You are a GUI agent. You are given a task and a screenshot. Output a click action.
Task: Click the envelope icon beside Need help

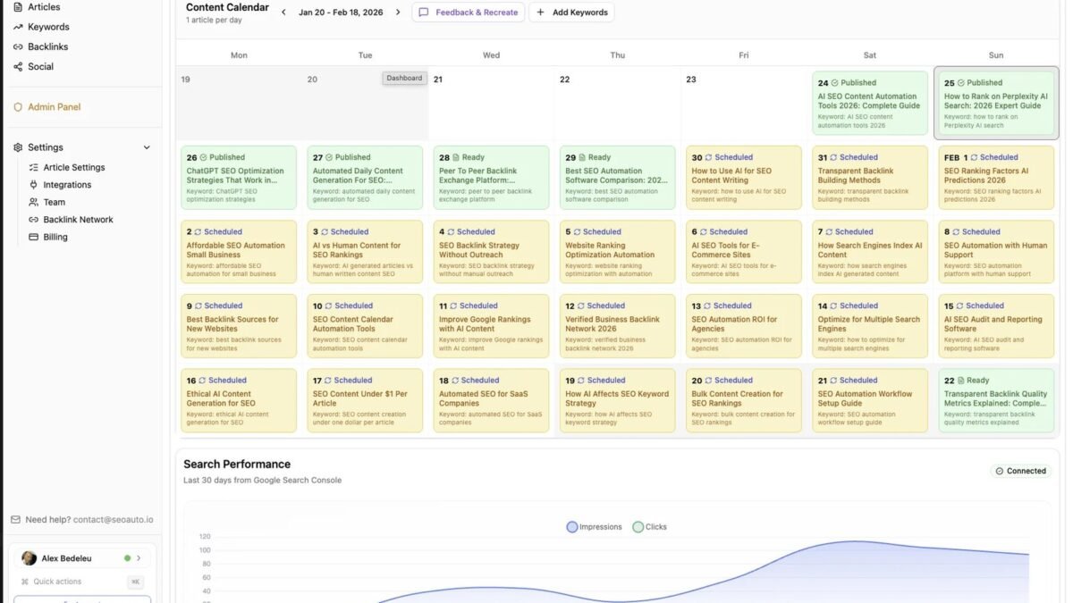pyautogui.click(x=15, y=520)
